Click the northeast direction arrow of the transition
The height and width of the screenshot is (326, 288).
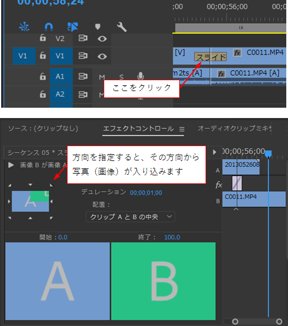coord(52,185)
